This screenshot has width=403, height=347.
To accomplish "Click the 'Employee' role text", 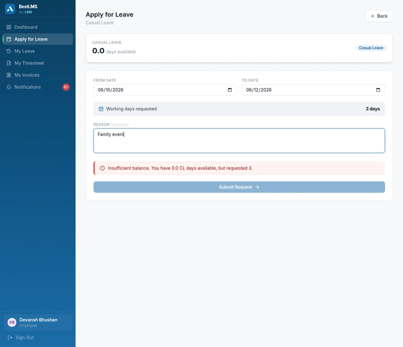I will coord(28,325).
